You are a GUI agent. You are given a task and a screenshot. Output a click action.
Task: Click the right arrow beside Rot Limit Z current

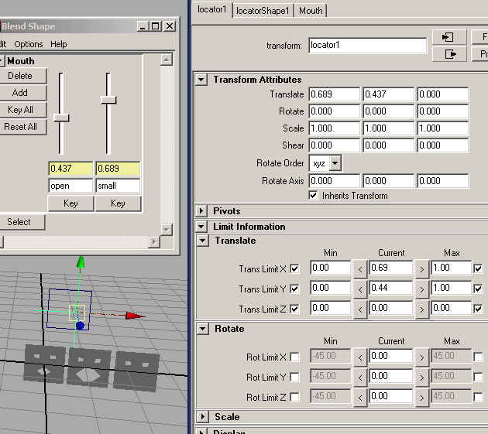(x=421, y=398)
